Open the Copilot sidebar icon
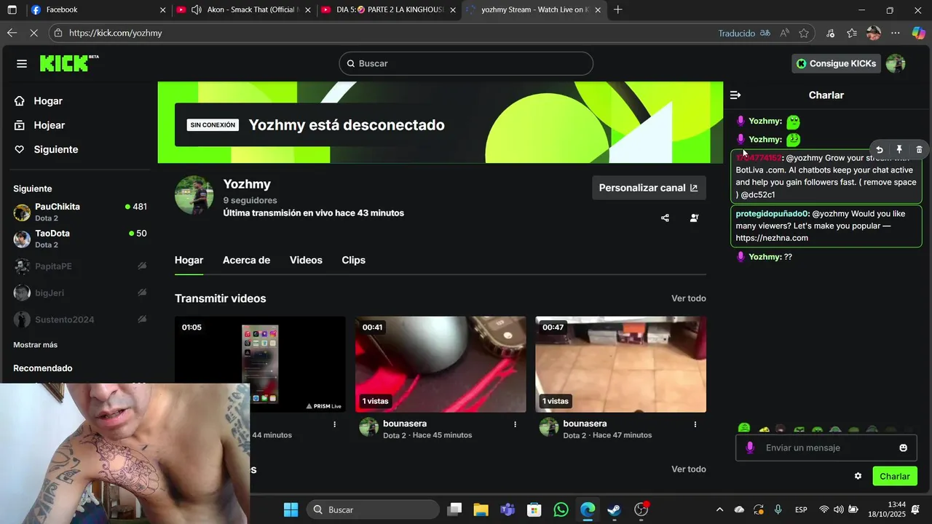This screenshot has height=524, width=932. 918,33
